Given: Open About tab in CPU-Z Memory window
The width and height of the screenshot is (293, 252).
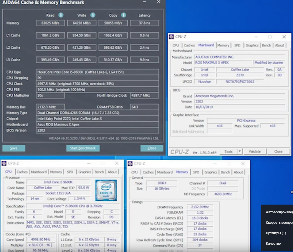Looking at the screenshot, I should (x=238, y=172).
